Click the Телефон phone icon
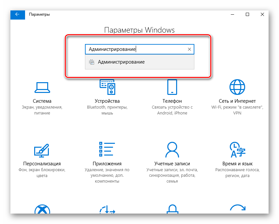This screenshot has height=224, width=279. [x=172, y=87]
